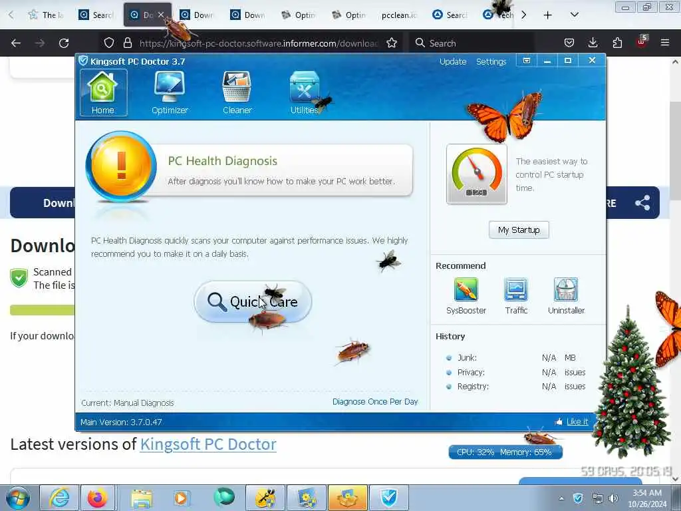Click the Like It link

pos(577,421)
